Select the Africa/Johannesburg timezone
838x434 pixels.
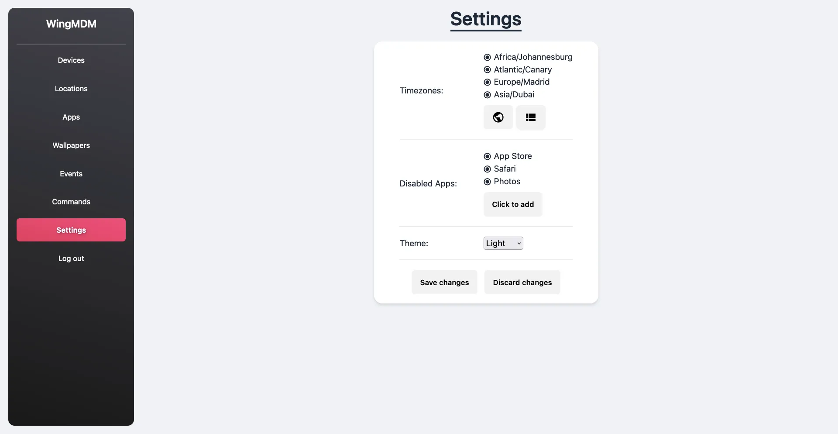tap(488, 57)
